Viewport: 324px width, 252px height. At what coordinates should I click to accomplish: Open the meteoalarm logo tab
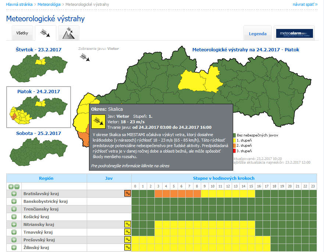click(x=294, y=33)
